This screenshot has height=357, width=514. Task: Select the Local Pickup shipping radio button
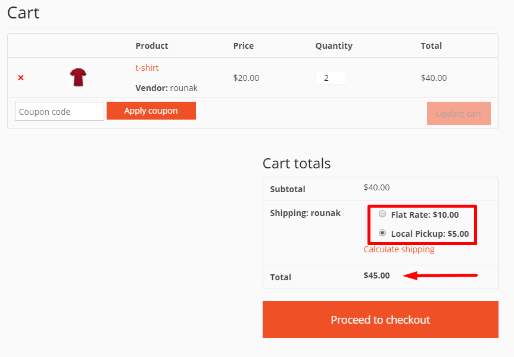tap(382, 233)
